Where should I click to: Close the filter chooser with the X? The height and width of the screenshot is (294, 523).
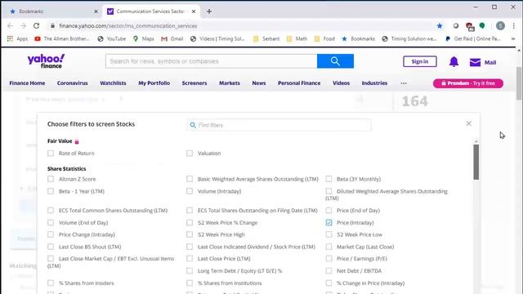point(468,123)
